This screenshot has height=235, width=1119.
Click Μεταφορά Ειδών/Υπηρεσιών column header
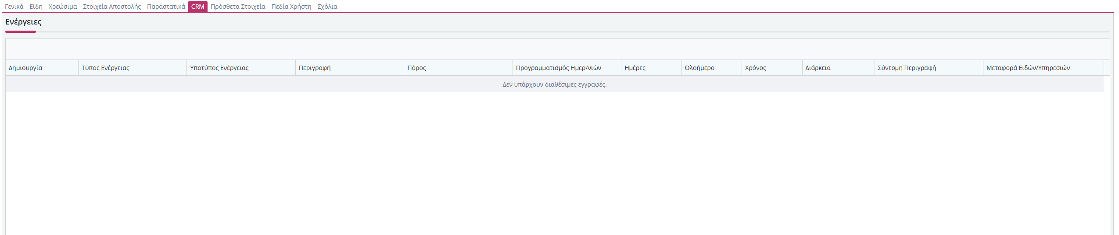pyautogui.click(x=1028, y=68)
